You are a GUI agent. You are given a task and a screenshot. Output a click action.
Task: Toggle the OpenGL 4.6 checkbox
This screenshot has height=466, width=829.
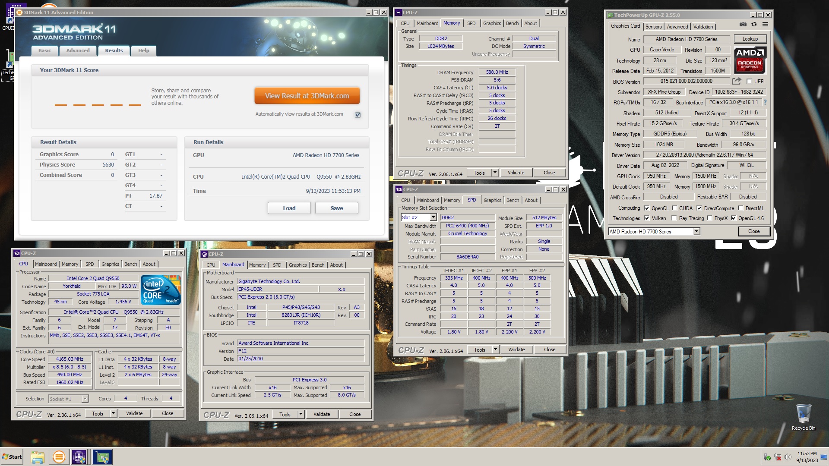pos(733,218)
